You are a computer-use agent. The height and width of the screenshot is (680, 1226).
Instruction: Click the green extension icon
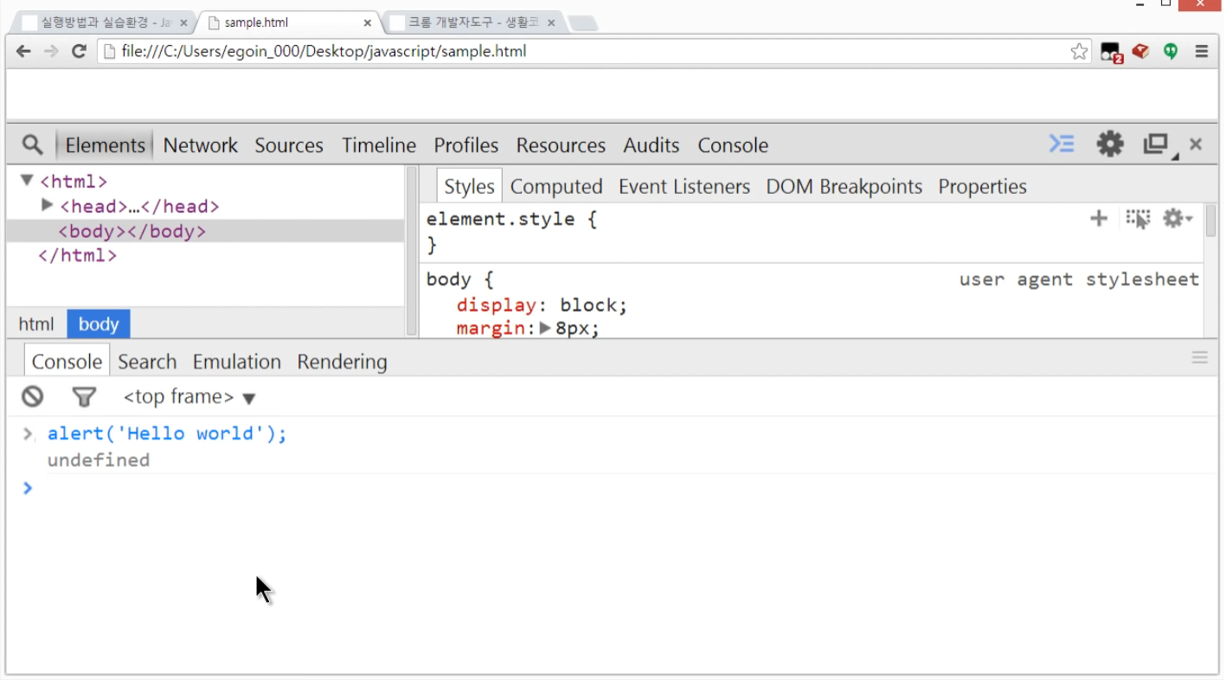tap(1171, 51)
